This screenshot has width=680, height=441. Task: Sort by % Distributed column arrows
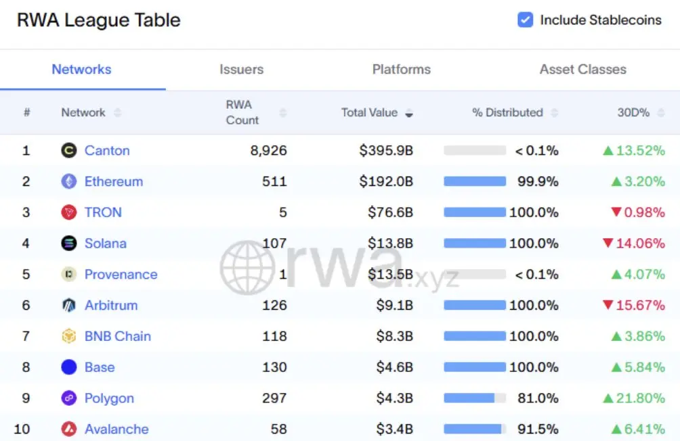(x=555, y=113)
